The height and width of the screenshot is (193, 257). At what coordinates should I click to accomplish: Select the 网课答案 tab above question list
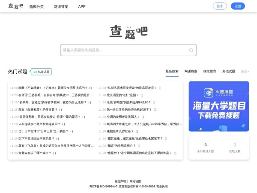pos(191,71)
